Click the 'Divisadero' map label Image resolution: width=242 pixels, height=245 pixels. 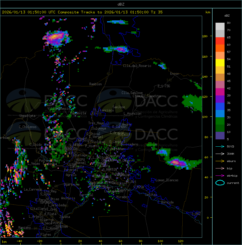click(x=129, y=144)
